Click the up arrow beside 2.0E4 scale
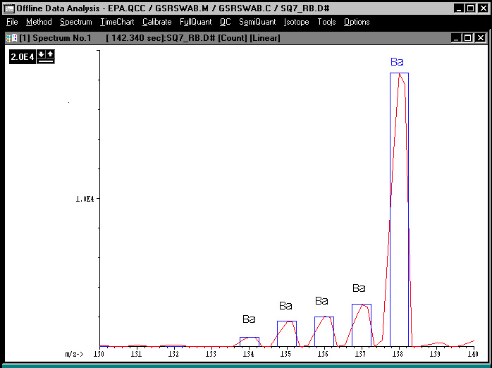492x368 pixels. point(49,54)
